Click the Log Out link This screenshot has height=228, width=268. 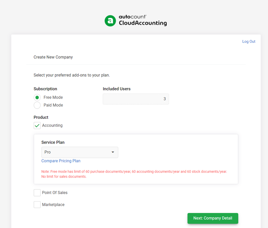pos(249,42)
